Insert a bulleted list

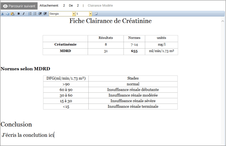(x=35, y=14)
